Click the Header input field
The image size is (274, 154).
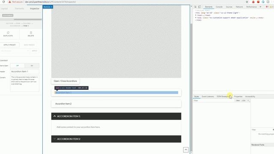coord(25,71)
